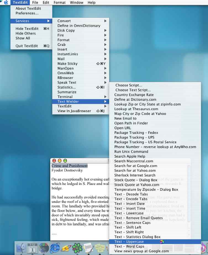Expand the Convert submenu
208x255 pixels.
point(81,21)
